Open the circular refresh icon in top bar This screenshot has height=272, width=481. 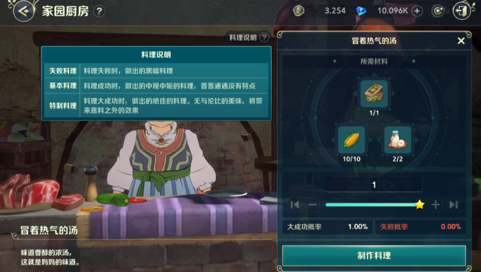click(438, 11)
